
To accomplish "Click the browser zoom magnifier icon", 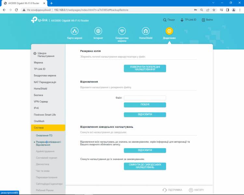I will (x=201, y=10).
